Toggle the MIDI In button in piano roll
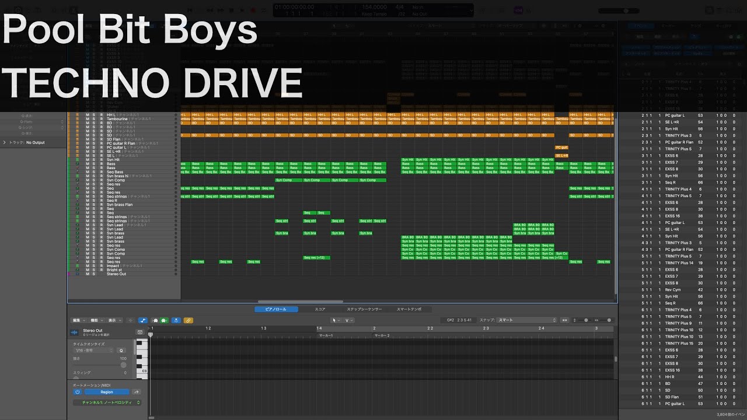Image resolution: width=747 pixels, height=420 pixels. click(155, 320)
